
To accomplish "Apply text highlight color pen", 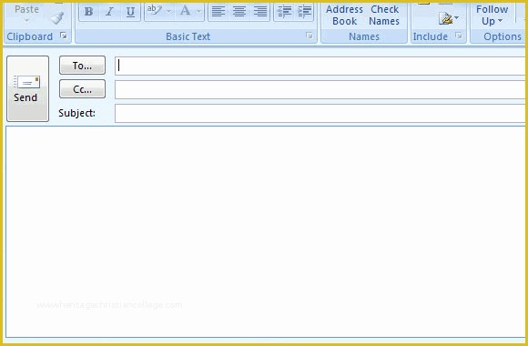I will [155, 11].
